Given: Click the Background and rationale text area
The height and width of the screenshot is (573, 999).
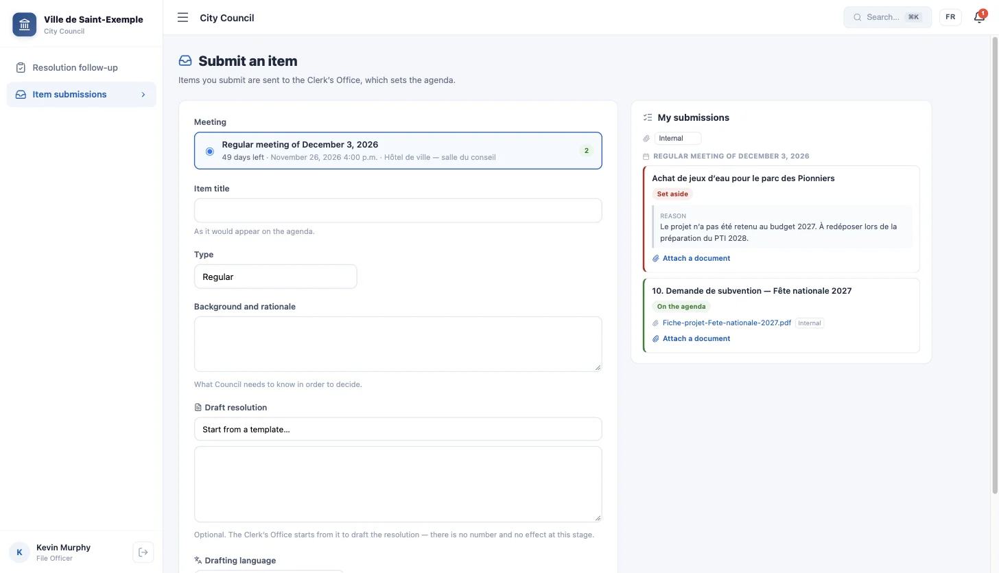Looking at the screenshot, I should pyautogui.click(x=398, y=344).
